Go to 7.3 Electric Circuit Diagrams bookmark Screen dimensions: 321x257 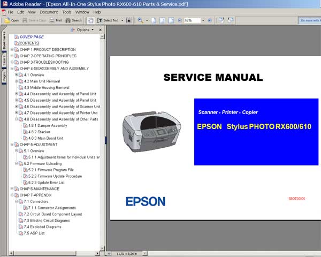coord(47,221)
